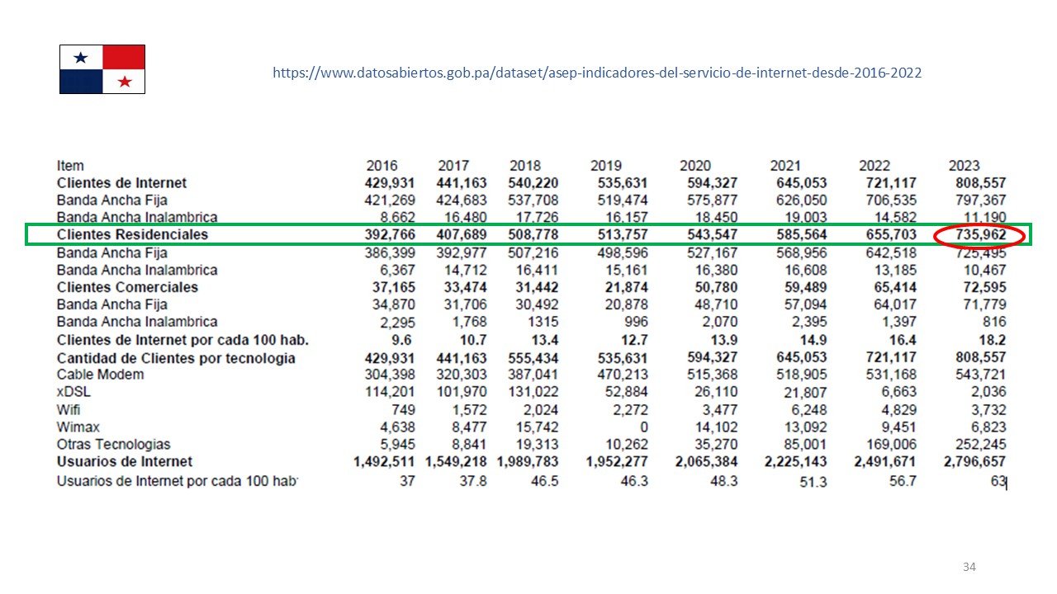Click the commercial wireless value 816

994,322
